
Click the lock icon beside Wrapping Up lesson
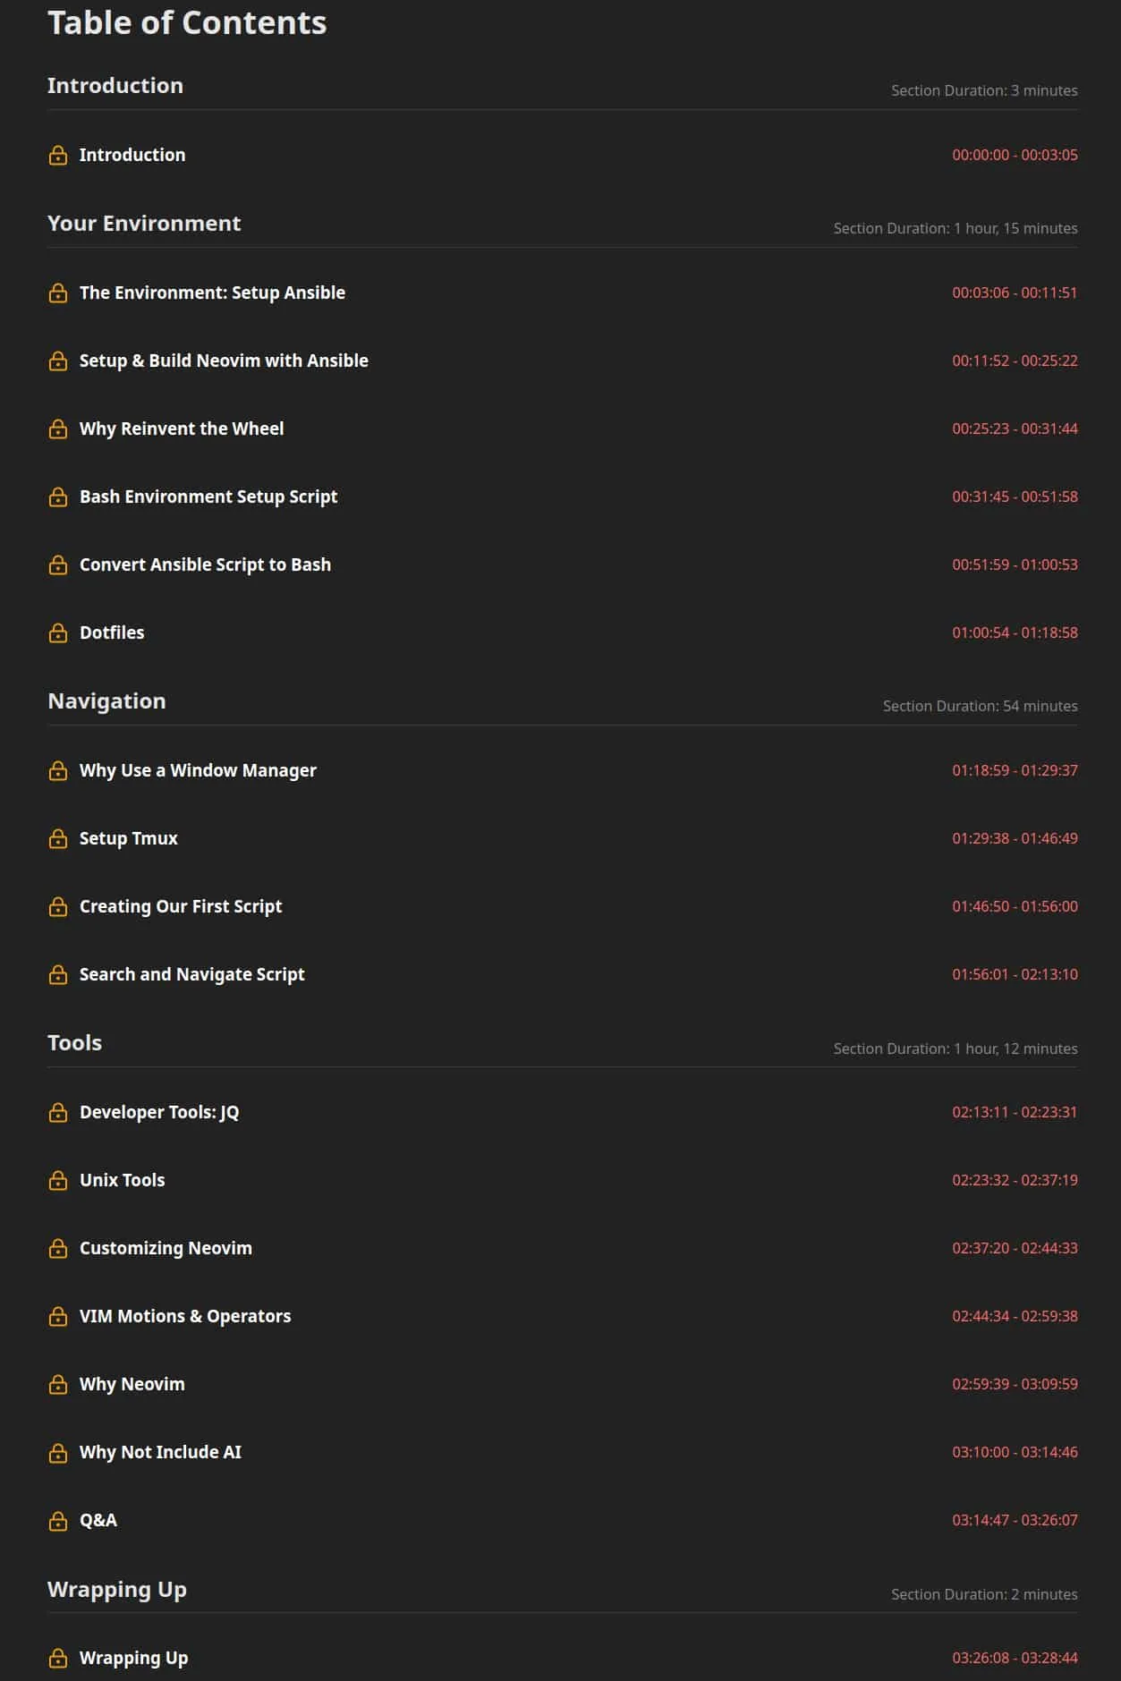coord(58,1659)
